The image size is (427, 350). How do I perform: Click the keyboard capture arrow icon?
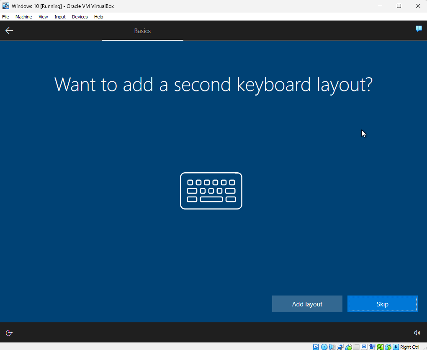coord(396,347)
